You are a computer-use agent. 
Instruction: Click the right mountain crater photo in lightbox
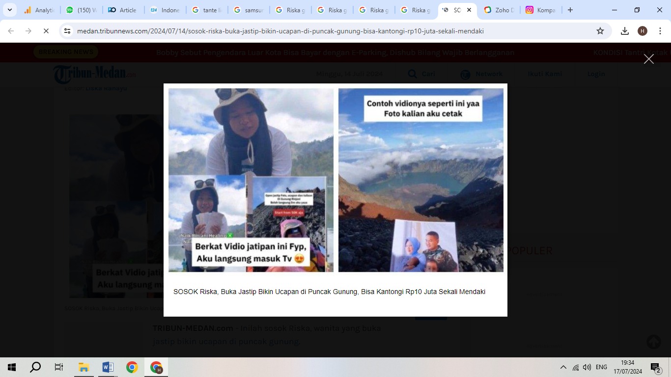pyautogui.click(x=421, y=180)
